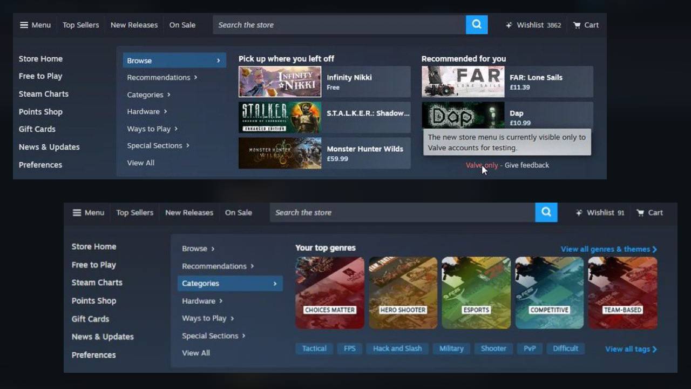Screen dimensions: 691x389
Task: Open Steam Charts in upper sidebar
Action: [x=44, y=93]
